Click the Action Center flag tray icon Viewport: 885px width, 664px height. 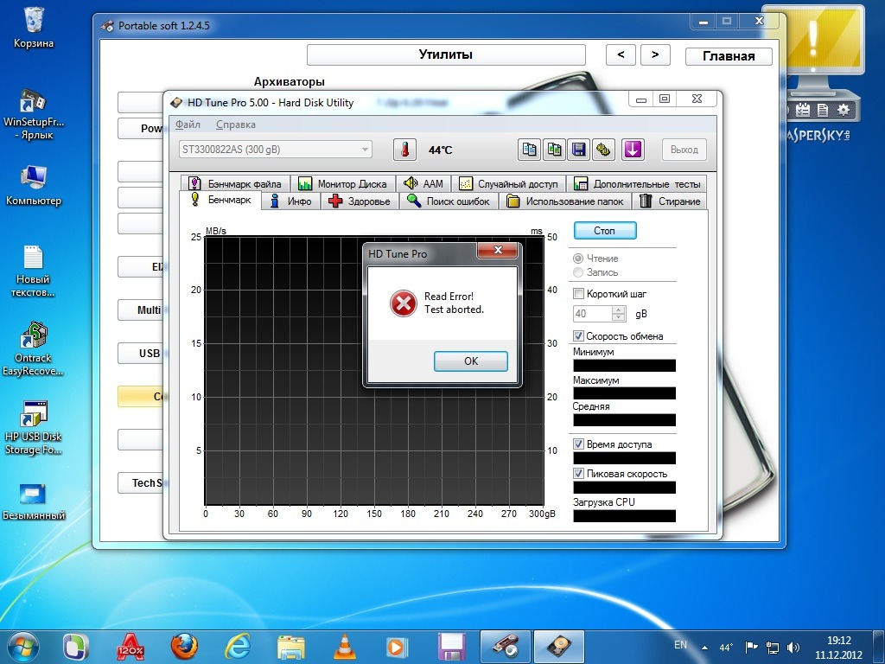751,648
